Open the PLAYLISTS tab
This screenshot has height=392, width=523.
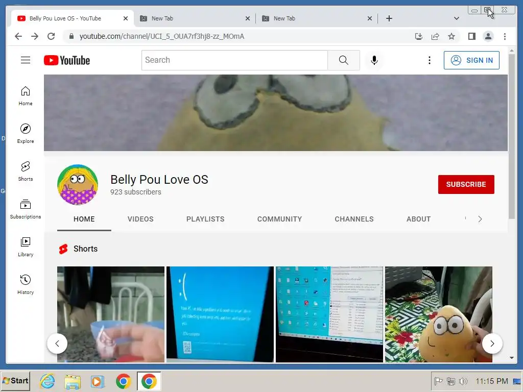pos(205,219)
